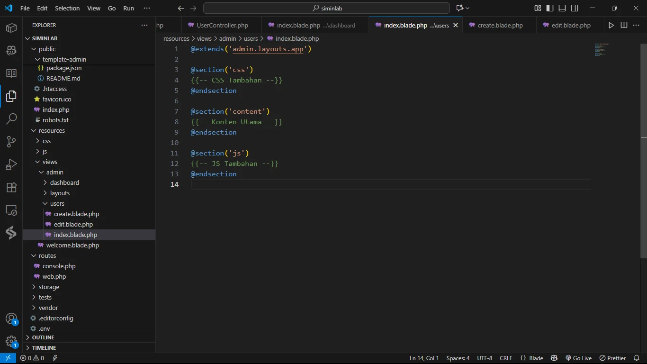
Task: Open the Remote Explorer view
Action: point(11,210)
